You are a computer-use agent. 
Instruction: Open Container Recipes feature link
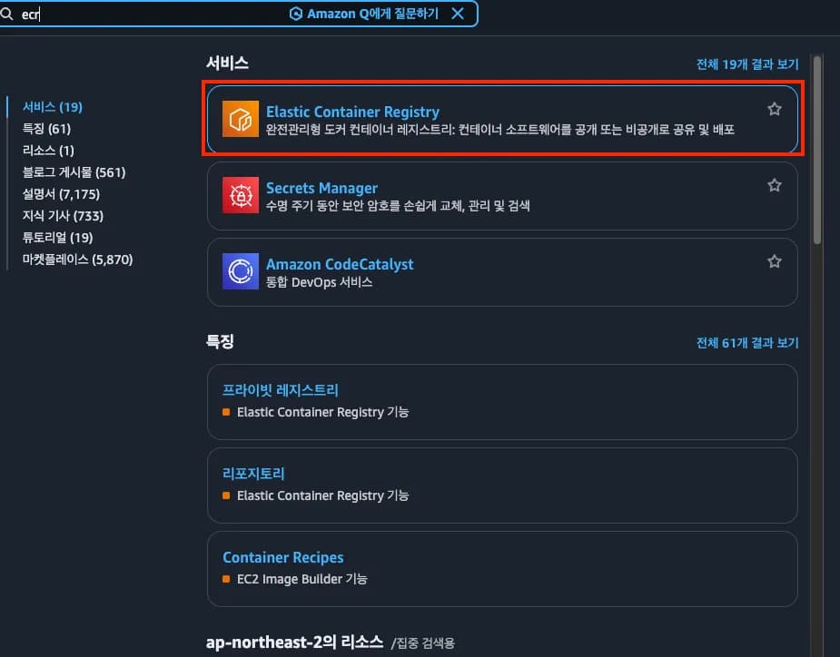282,557
